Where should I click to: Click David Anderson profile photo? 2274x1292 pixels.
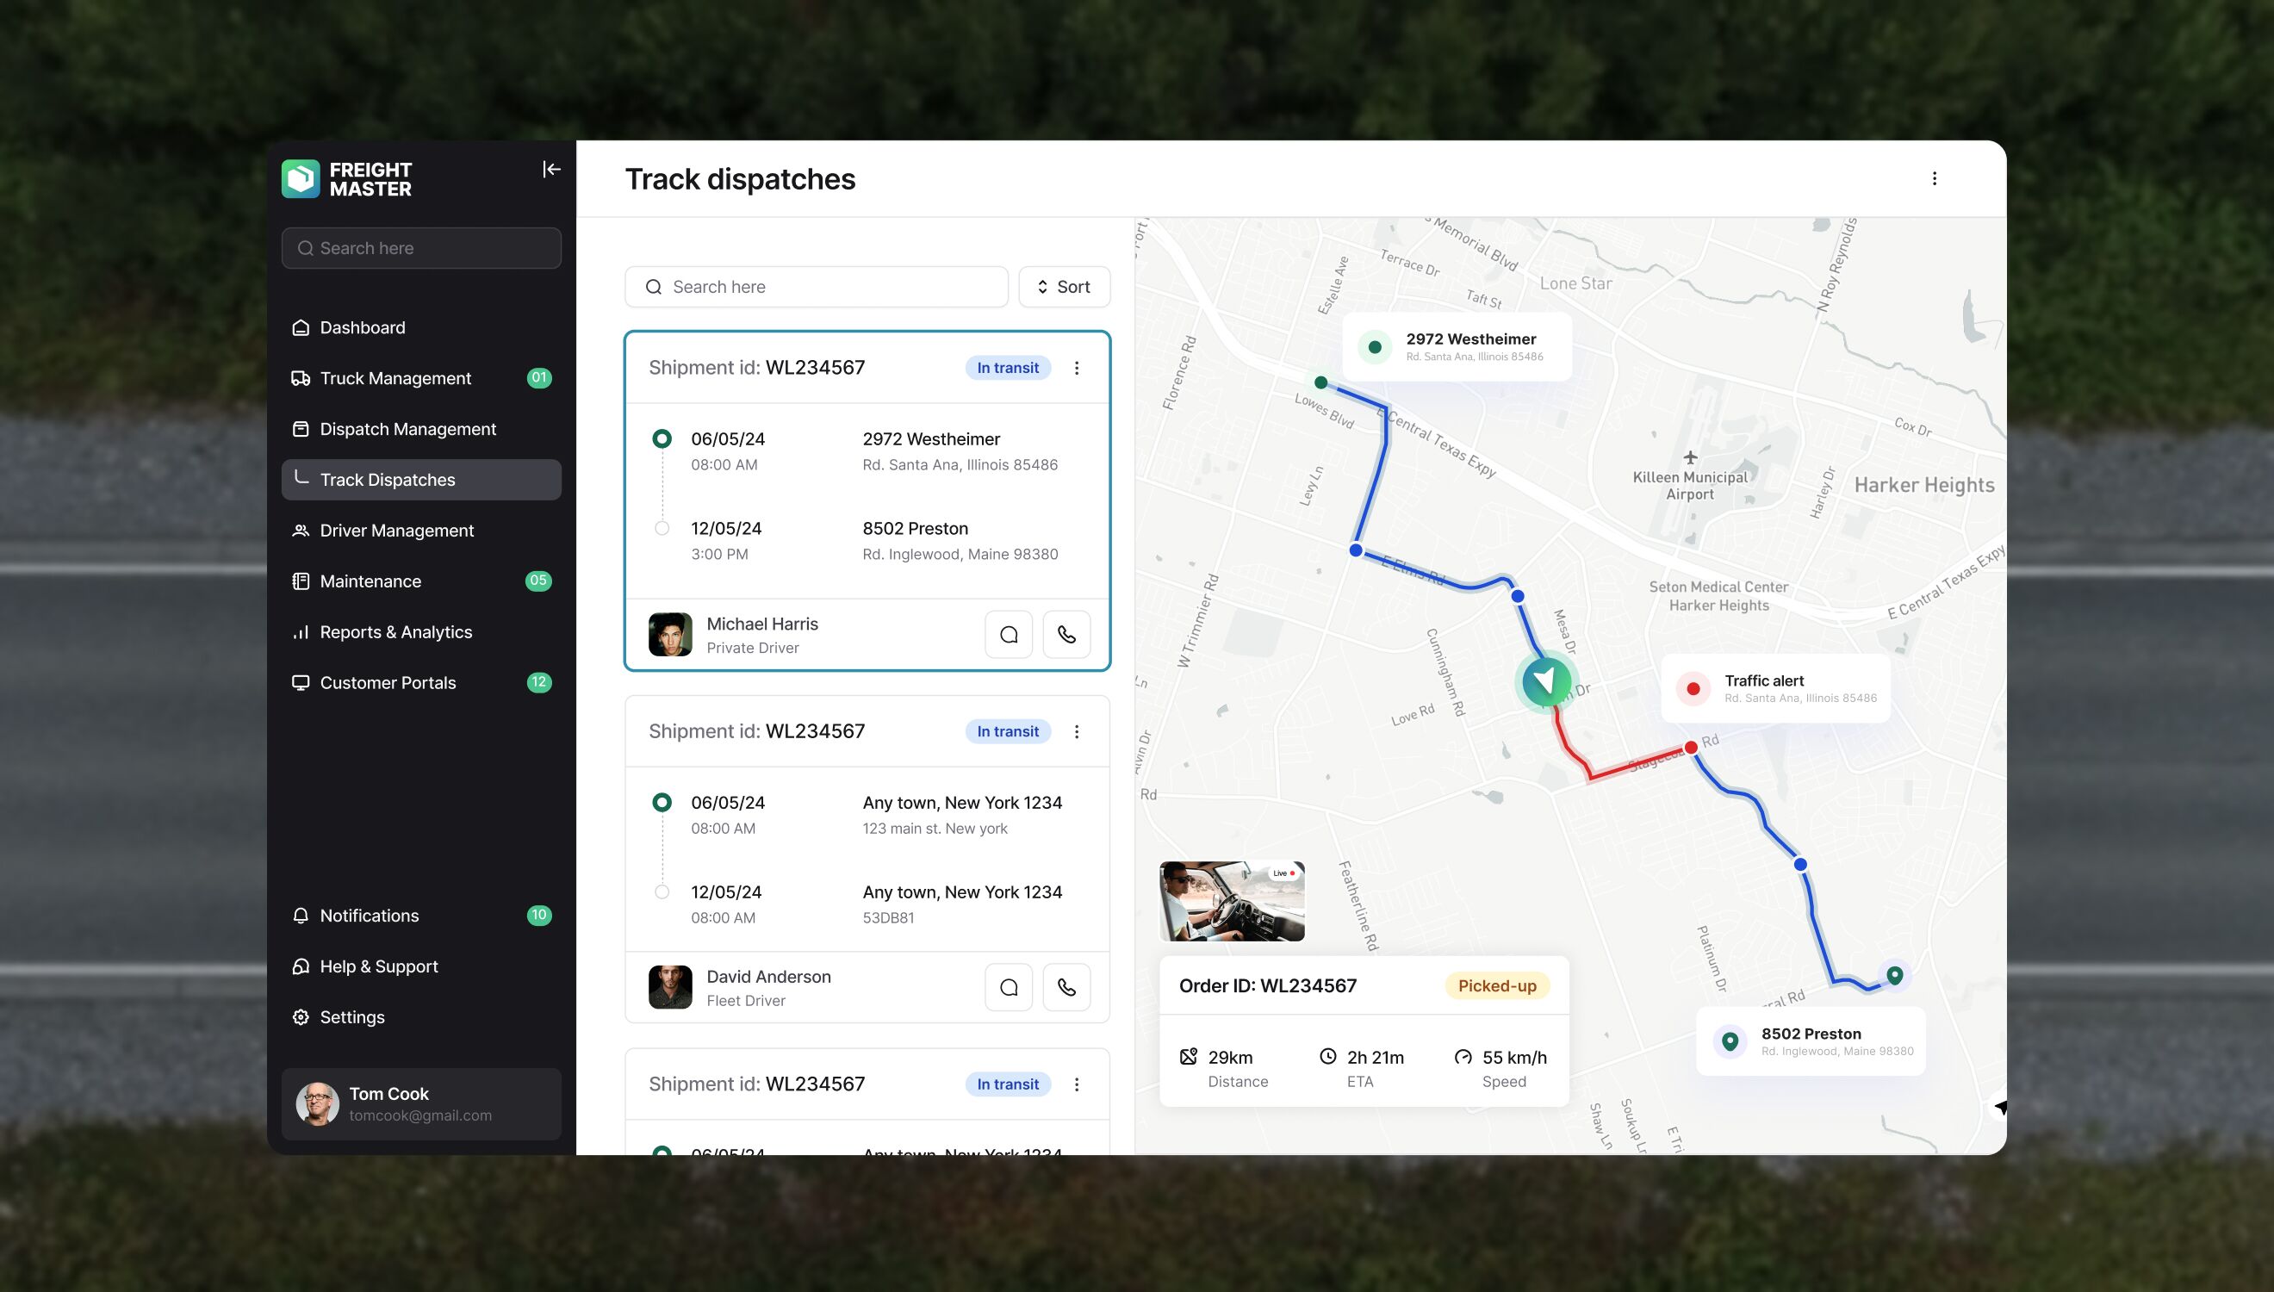[x=670, y=987]
